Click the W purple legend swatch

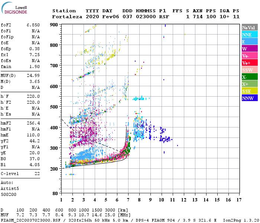(x=250, y=49)
